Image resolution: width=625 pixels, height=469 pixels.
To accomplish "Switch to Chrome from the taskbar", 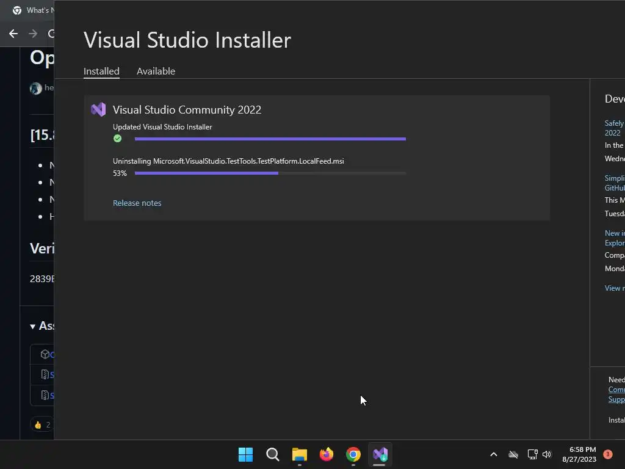I will coord(353,454).
